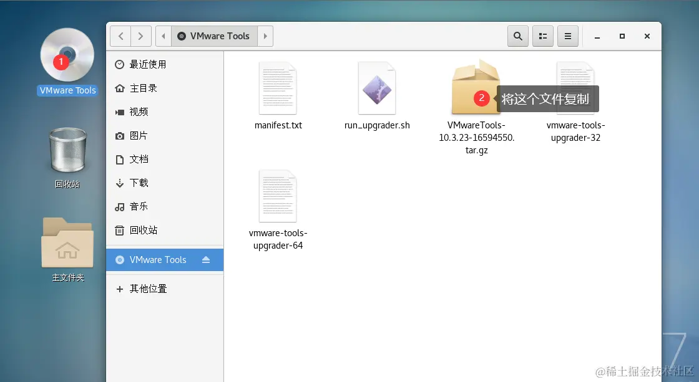Open 音乐 folder in the sidebar
The image size is (699, 382).
click(165, 206)
